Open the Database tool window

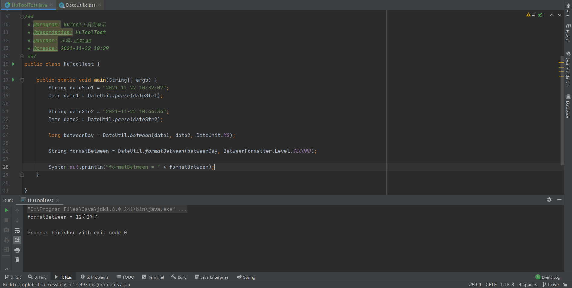pos(568,106)
